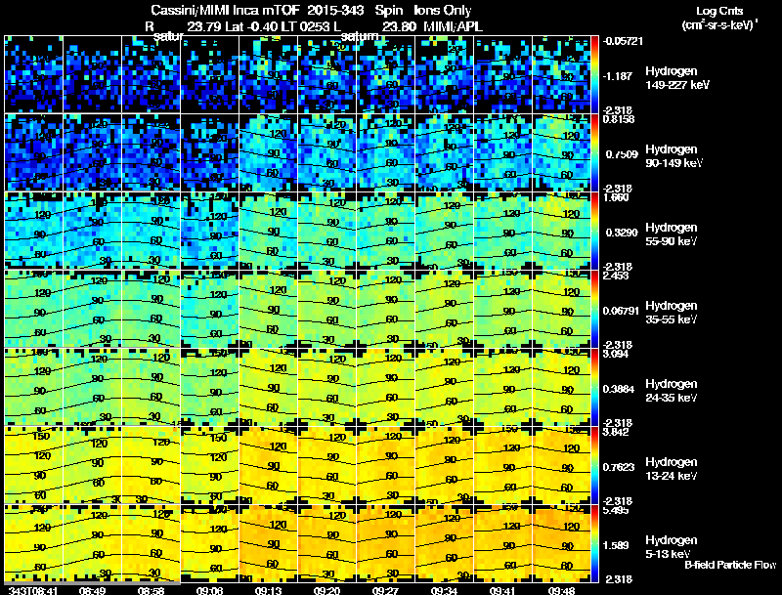This screenshot has height=595, width=782.
Task: Click the color scale bar for Hydrogen 90-149 keV
Action: (x=595, y=152)
